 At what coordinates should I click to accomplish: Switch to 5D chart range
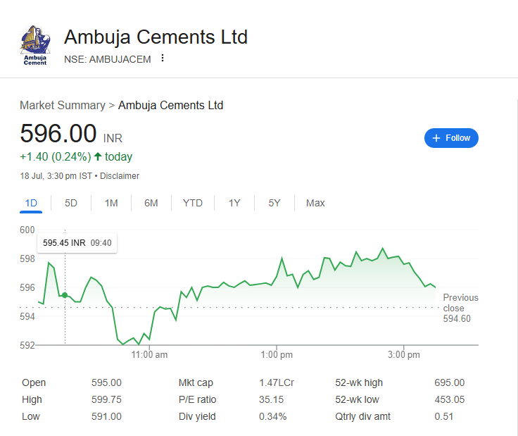71,203
